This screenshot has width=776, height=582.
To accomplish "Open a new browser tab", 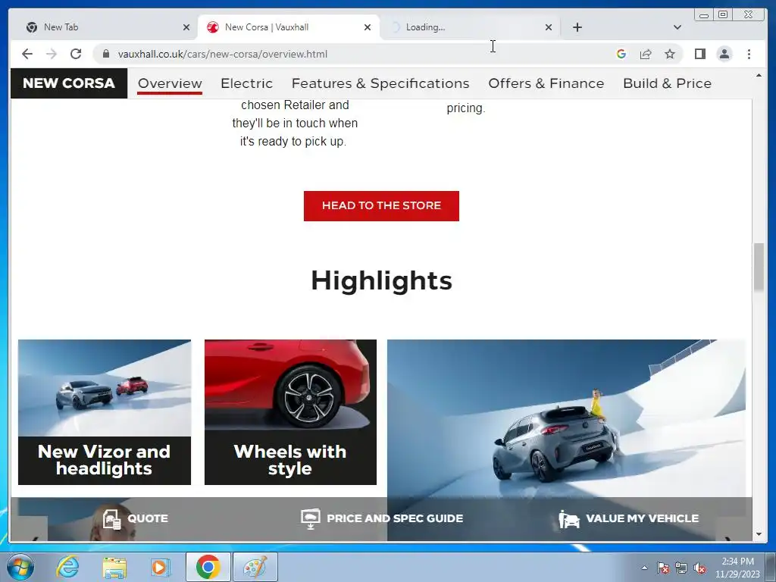I will pyautogui.click(x=577, y=27).
